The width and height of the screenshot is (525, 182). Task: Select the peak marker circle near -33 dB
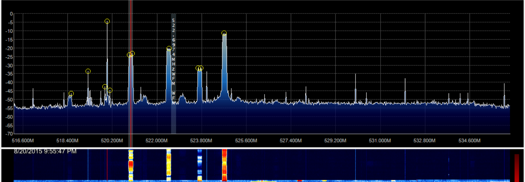[x=88, y=71]
